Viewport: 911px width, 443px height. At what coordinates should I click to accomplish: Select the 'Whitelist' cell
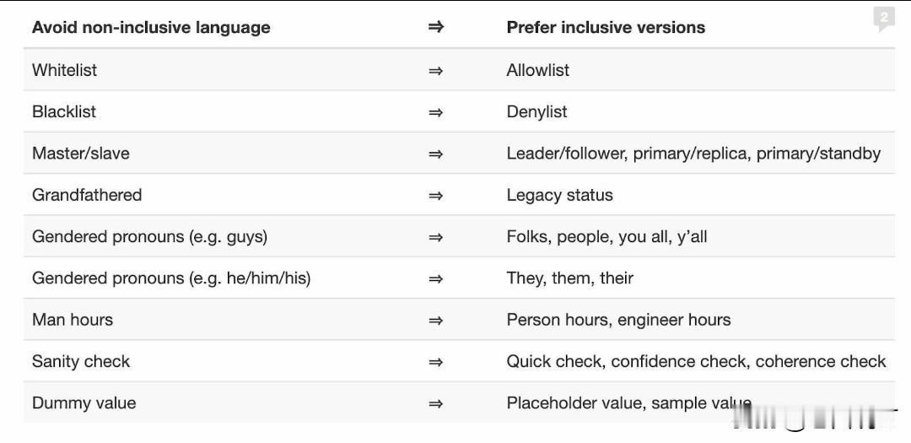click(x=64, y=70)
